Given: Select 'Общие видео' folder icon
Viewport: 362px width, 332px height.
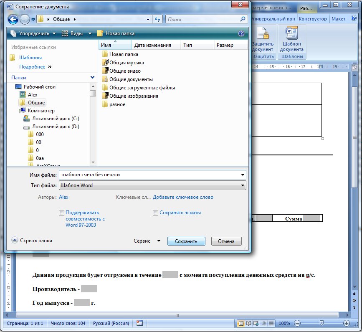Looking at the screenshot, I should pos(105,71).
